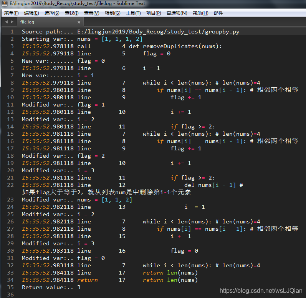Open the 选择(S) menu
The height and width of the screenshot is (298, 306).
52,13
